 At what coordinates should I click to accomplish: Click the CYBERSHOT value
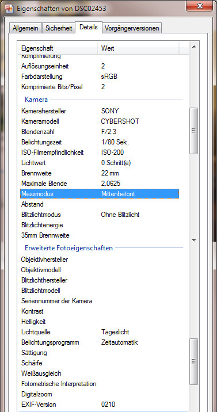pos(120,121)
